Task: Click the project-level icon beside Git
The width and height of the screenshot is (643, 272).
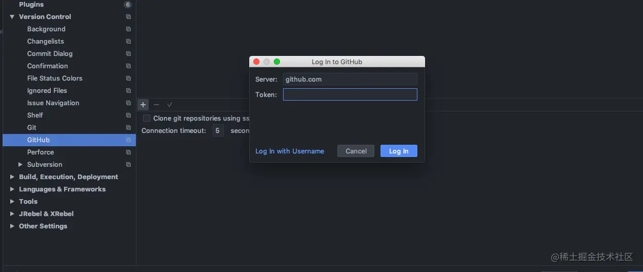Action: [128, 128]
